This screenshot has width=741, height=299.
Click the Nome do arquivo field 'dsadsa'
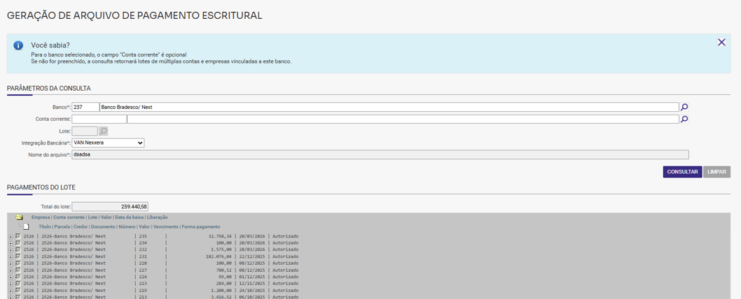380,154
